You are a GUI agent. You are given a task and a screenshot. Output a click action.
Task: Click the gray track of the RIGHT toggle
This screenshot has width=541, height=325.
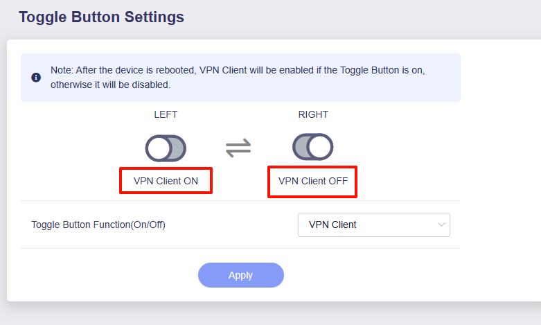click(x=302, y=148)
